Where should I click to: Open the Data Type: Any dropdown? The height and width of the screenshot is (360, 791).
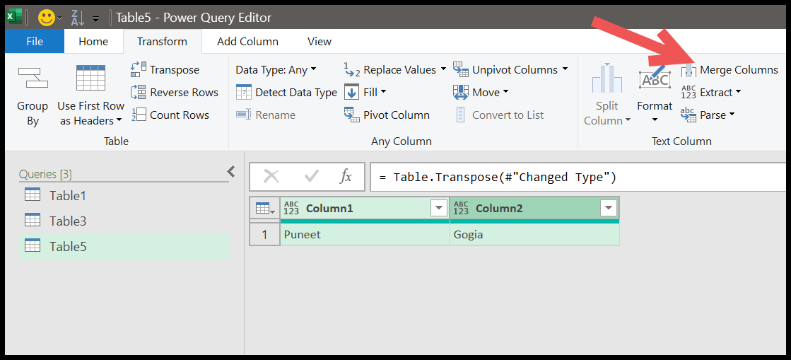276,70
